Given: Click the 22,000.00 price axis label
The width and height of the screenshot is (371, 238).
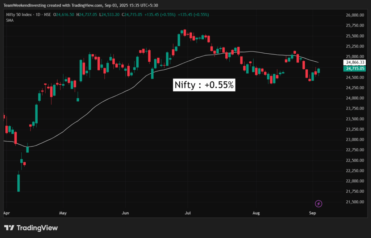Looking at the screenshot, I should pos(355,181).
